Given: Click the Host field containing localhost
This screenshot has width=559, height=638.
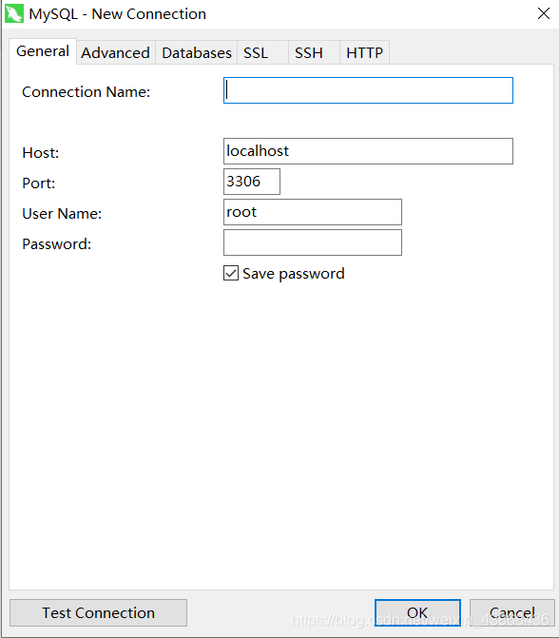Looking at the screenshot, I should (368, 151).
